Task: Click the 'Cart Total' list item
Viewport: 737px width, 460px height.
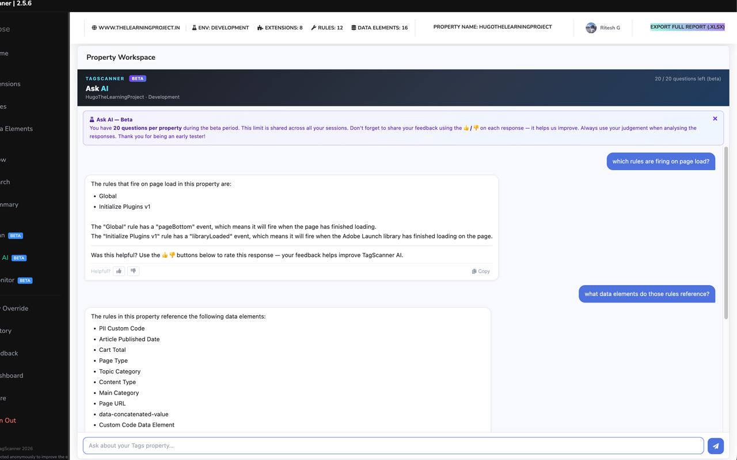Action: pos(112,350)
